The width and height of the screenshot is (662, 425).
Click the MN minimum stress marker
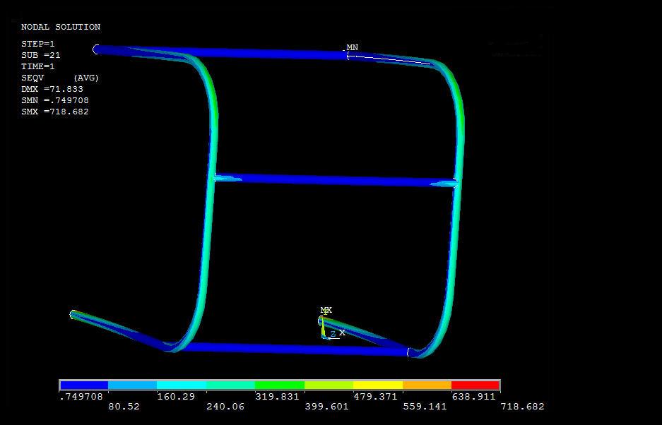pos(352,47)
